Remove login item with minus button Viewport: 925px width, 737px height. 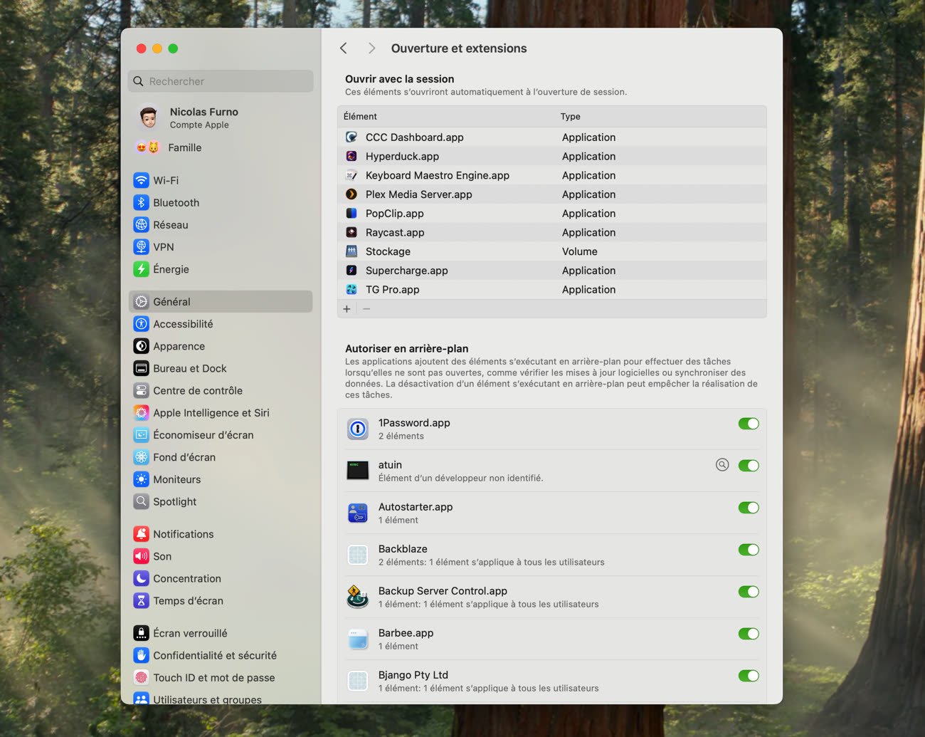[x=366, y=308]
